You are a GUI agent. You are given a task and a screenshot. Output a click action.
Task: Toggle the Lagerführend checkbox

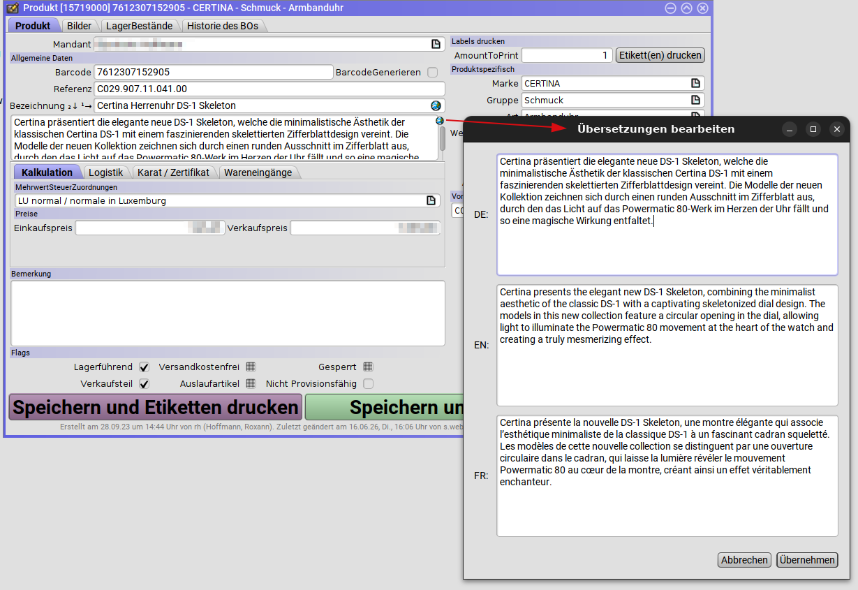pos(144,367)
